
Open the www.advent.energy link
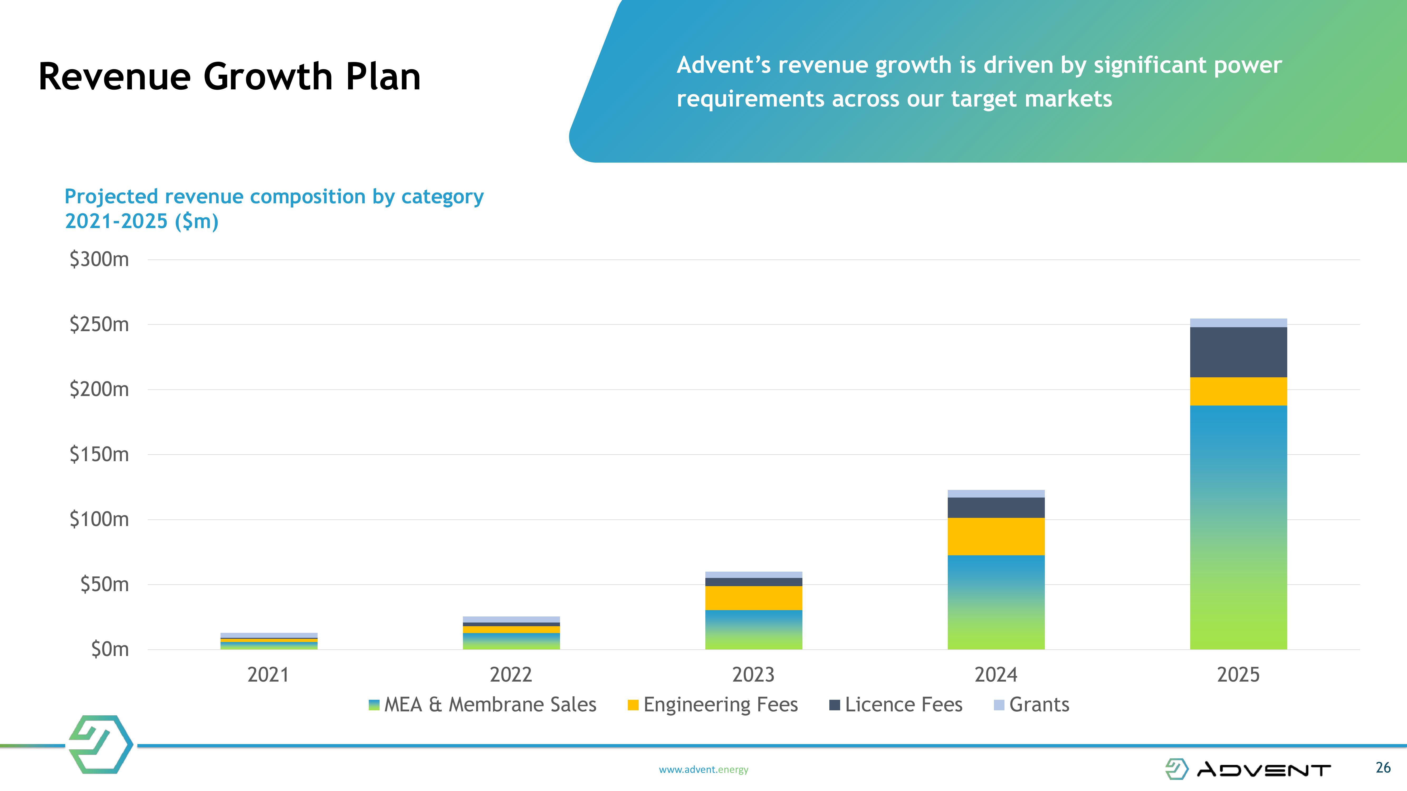coord(703,769)
